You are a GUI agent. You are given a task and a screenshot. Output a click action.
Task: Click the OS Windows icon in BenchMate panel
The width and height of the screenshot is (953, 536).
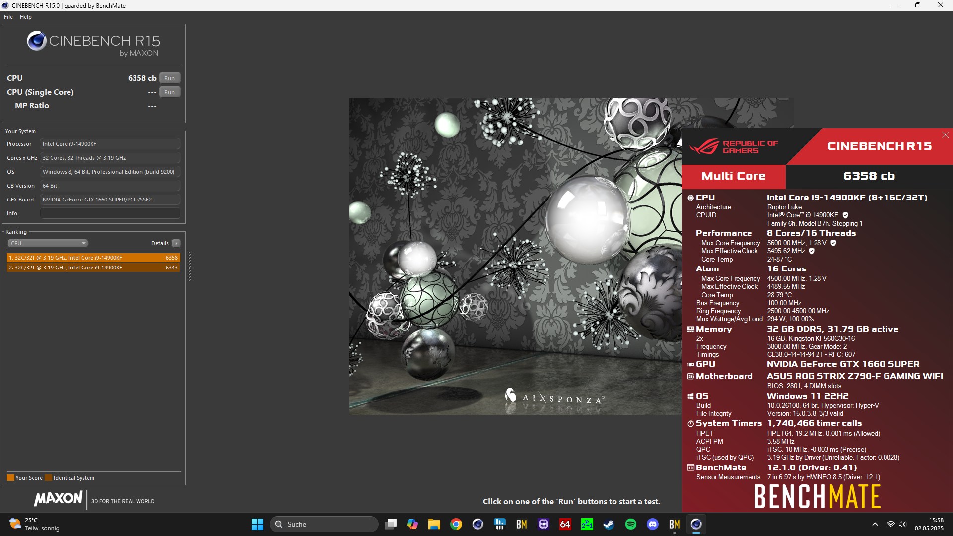click(x=690, y=396)
